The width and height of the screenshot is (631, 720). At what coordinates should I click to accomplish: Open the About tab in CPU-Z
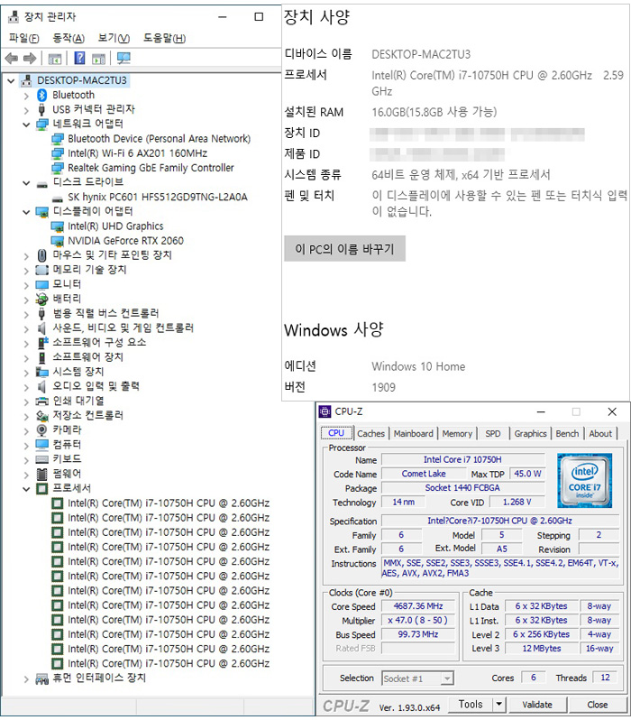[x=600, y=433]
